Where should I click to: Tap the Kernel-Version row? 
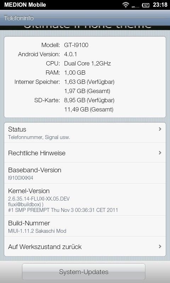pyautogui.click(x=85, y=200)
